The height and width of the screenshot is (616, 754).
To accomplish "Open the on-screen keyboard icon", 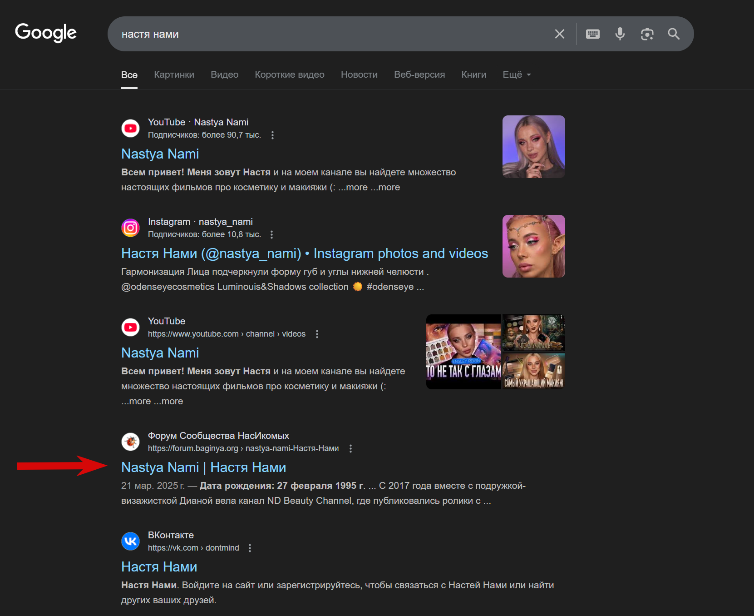I will pyautogui.click(x=593, y=34).
